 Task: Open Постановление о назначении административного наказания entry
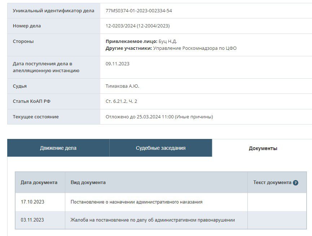136,202
